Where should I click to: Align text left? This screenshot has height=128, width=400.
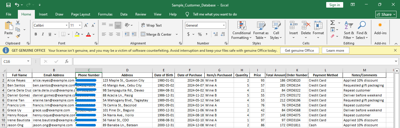tap(104, 34)
